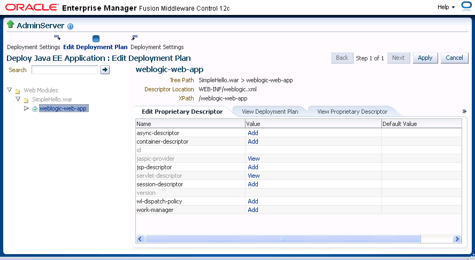Select the wl-dispatch-policy name cell
This screenshot has width=475, height=260.
tap(190, 201)
